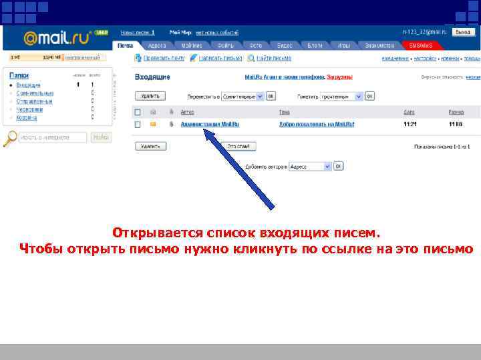Tick the checkbox of the Администрация Mail.Ru letter
Image resolution: width=481 pixels, height=360 pixels.
point(138,124)
